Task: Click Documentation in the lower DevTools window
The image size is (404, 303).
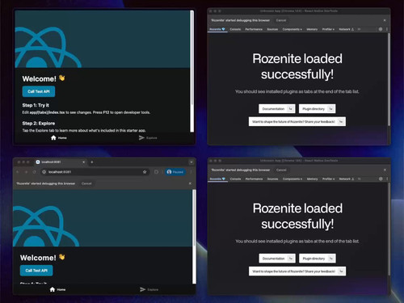Action: click(x=277, y=259)
